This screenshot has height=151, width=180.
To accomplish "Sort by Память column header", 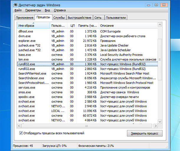I will tap(88, 25).
